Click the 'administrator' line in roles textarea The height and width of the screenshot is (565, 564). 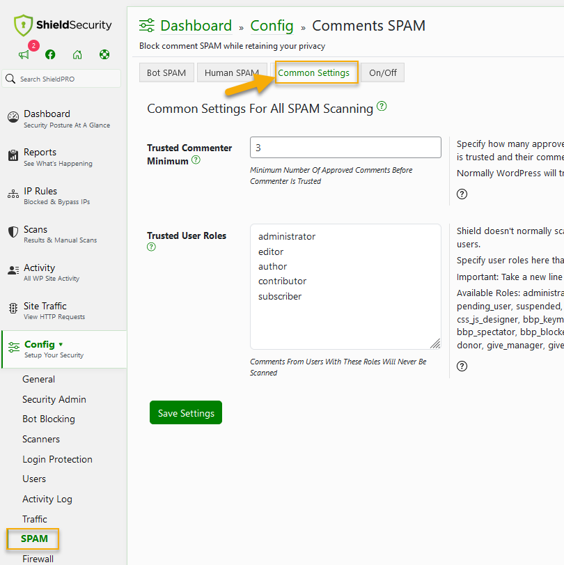pyautogui.click(x=287, y=236)
